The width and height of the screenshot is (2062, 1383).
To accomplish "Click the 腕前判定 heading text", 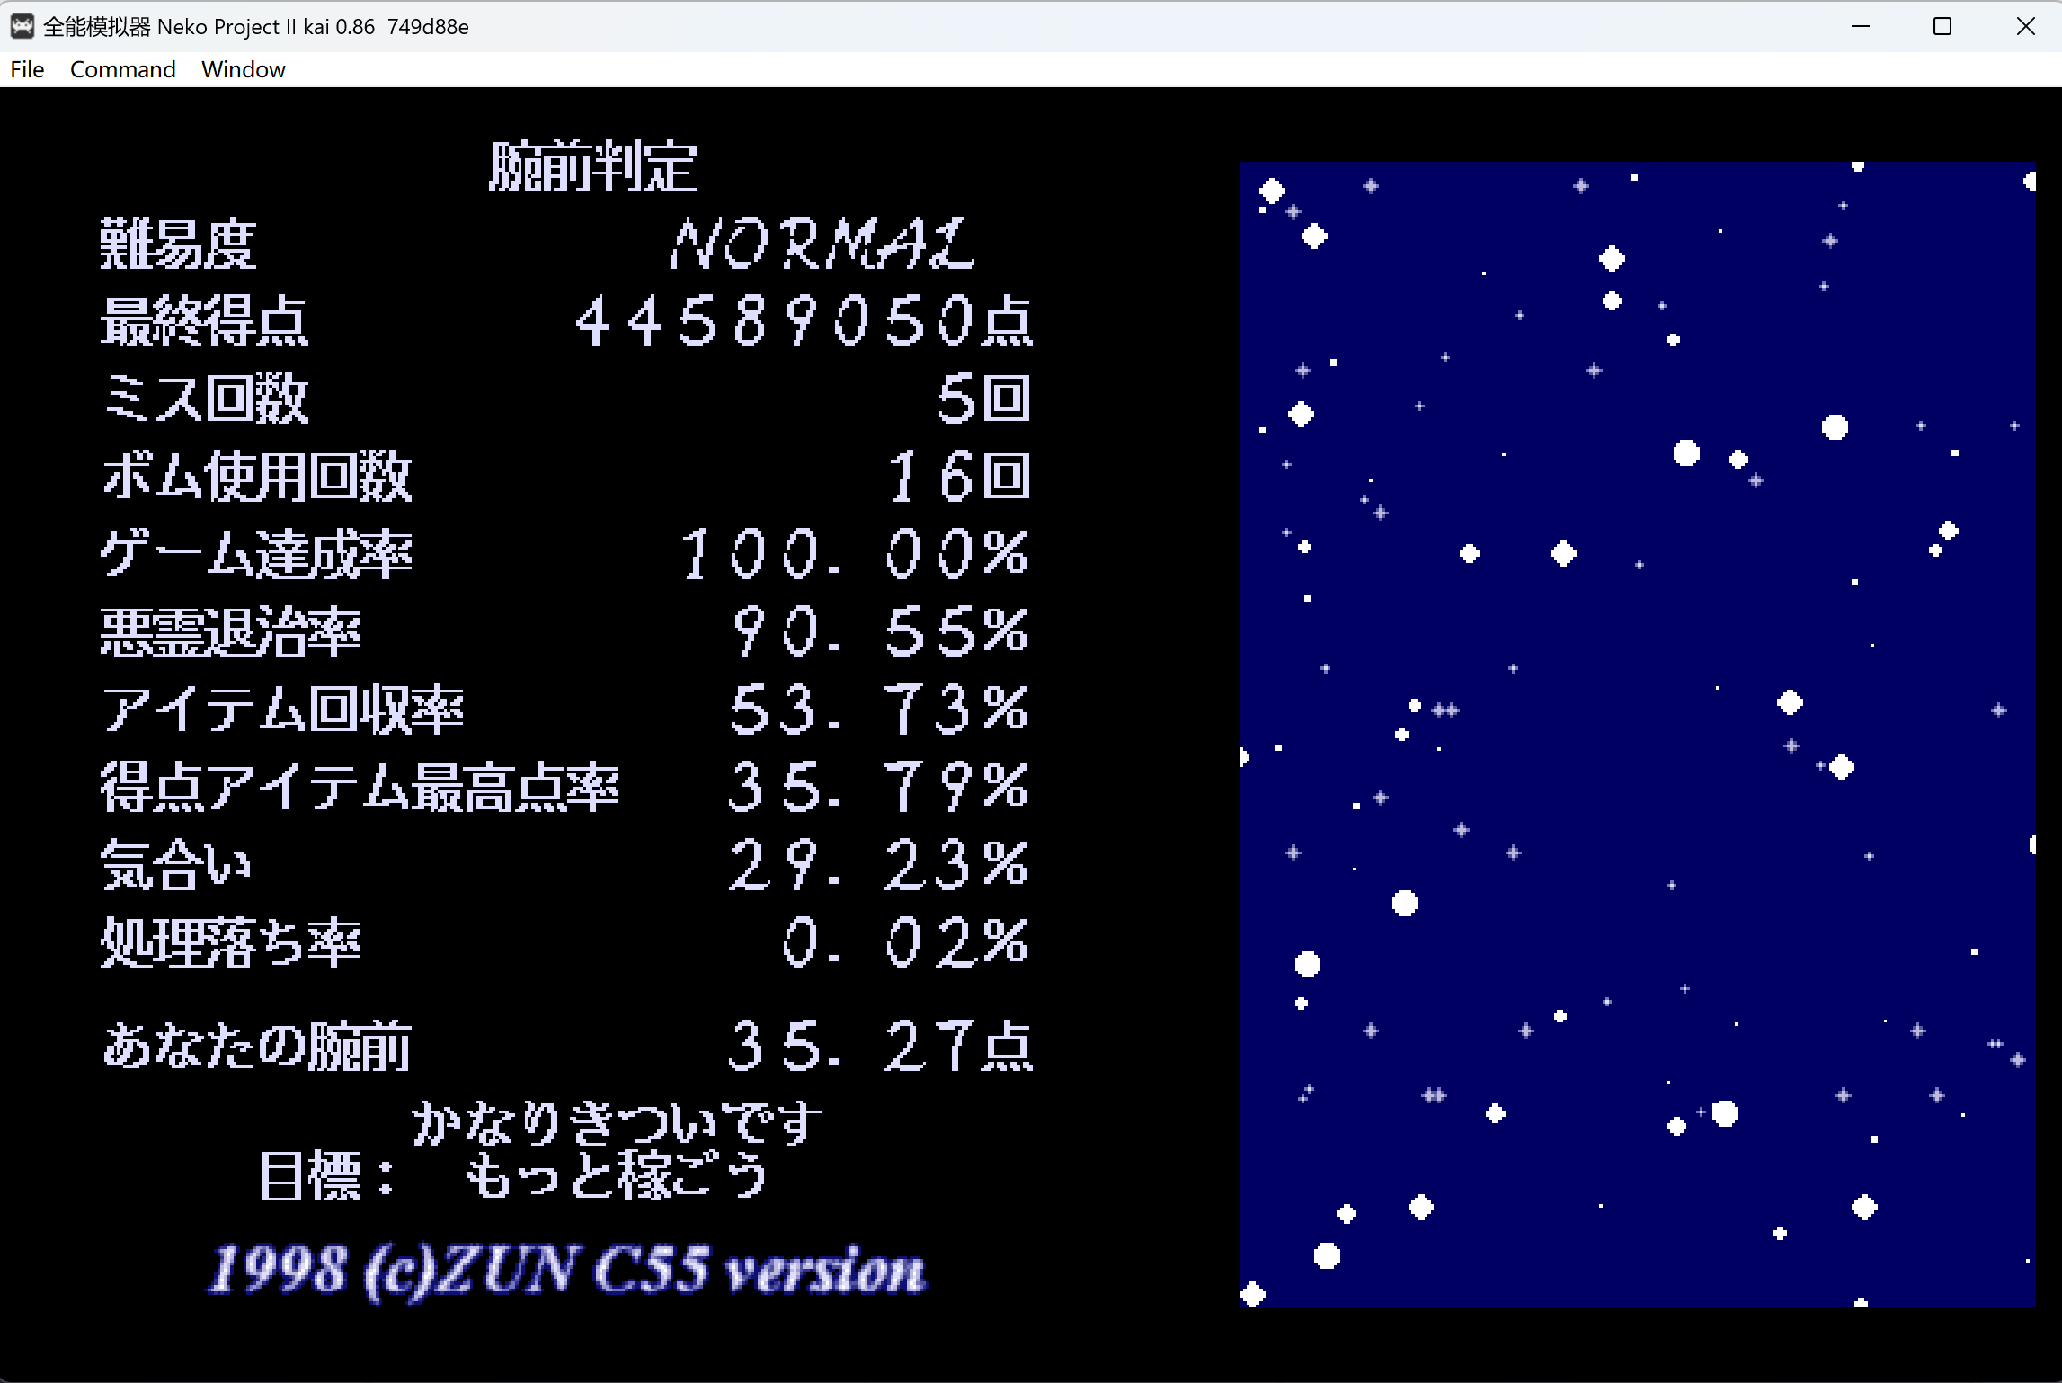I will coord(592,166).
